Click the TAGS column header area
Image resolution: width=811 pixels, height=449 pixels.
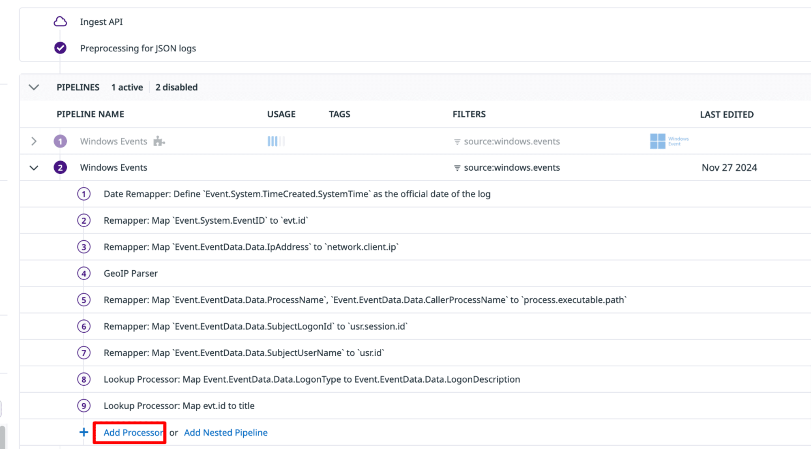(x=340, y=114)
